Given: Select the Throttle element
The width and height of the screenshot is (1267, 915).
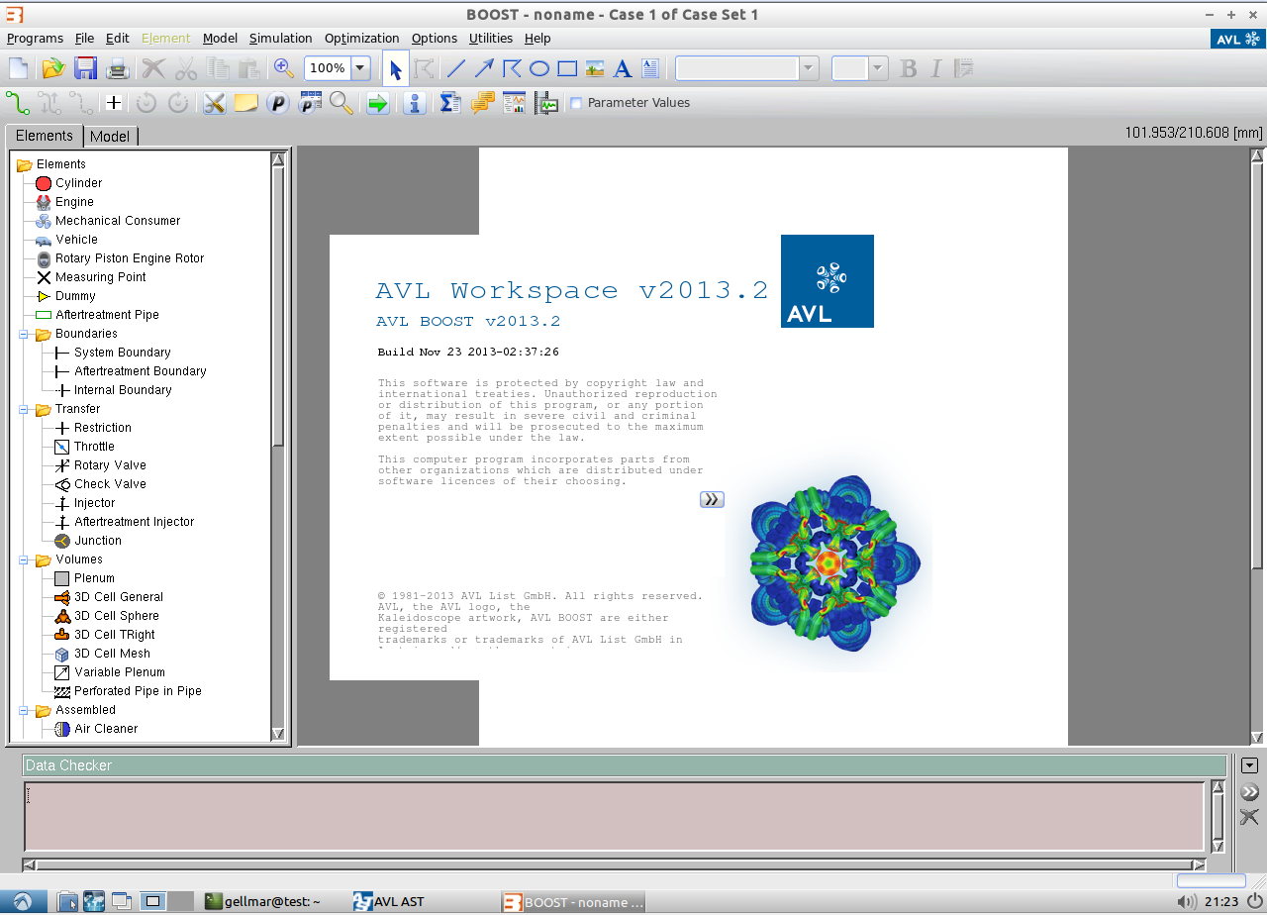Looking at the screenshot, I should point(94,447).
